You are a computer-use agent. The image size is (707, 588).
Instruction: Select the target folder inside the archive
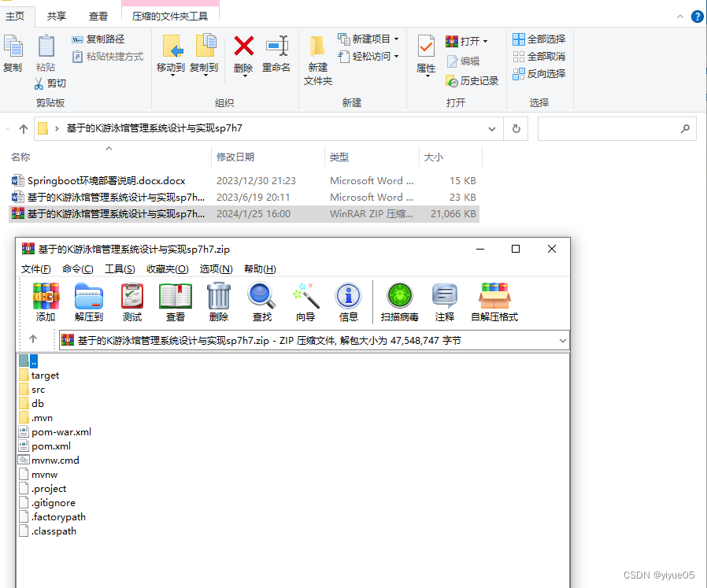[45, 375]
